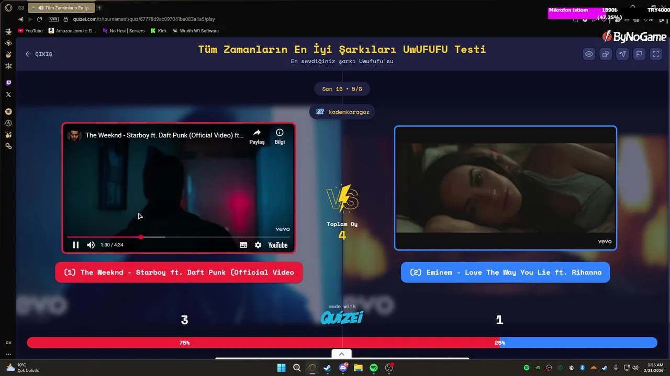Open File Explorer from the taskbar
670x376 pixels.
click(358, 368)
